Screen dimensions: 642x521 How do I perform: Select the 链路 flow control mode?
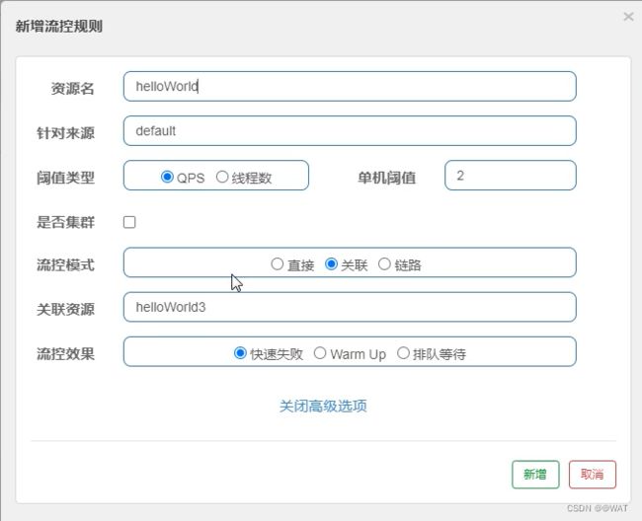click(x=384, y=263)
